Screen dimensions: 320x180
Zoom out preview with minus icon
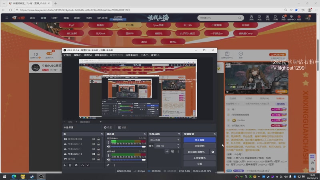[65, 122]
